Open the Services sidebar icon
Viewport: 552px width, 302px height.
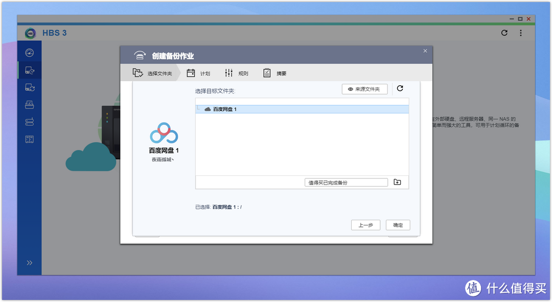pyautogui.click(x=30, y=139)
